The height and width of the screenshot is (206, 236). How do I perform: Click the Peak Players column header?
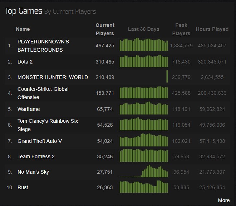point(181,29)
